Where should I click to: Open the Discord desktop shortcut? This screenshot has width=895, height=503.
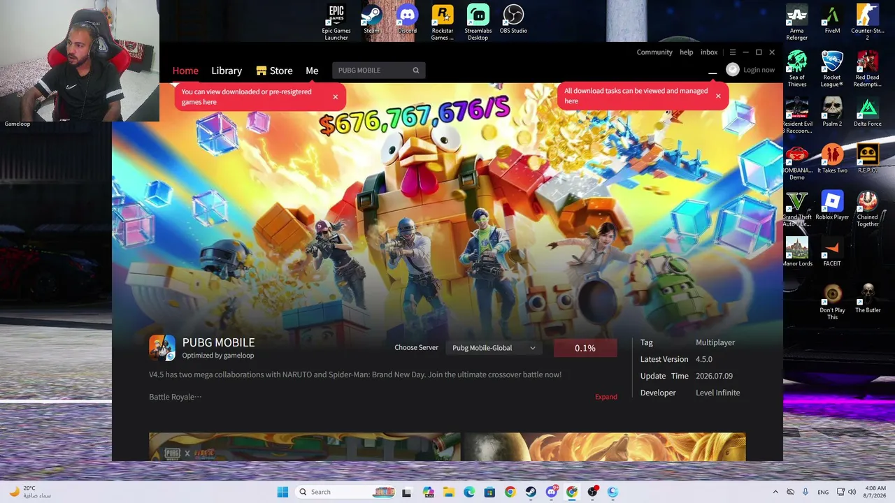point(407,20)
